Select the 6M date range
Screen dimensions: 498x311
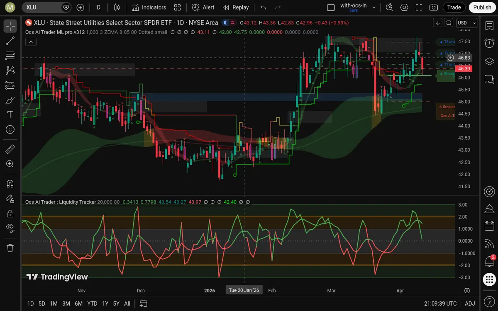click(78, 304)
